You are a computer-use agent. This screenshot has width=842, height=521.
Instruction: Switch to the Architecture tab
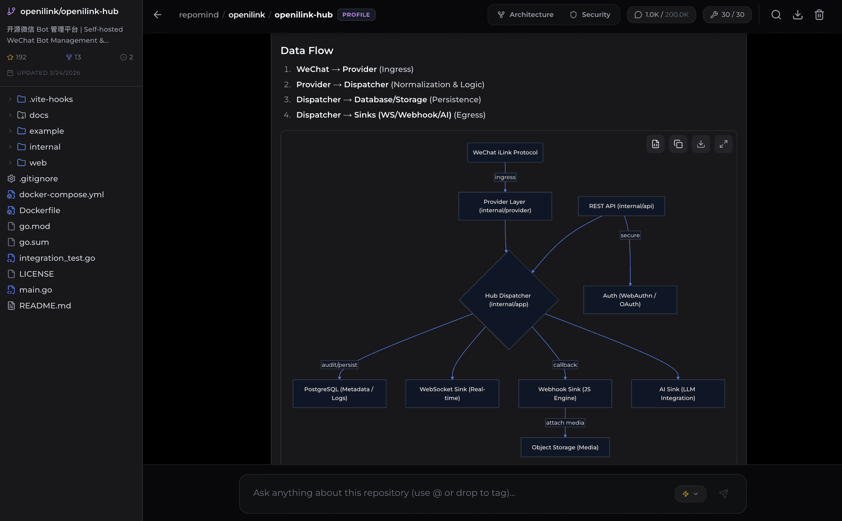pos(525,14)
